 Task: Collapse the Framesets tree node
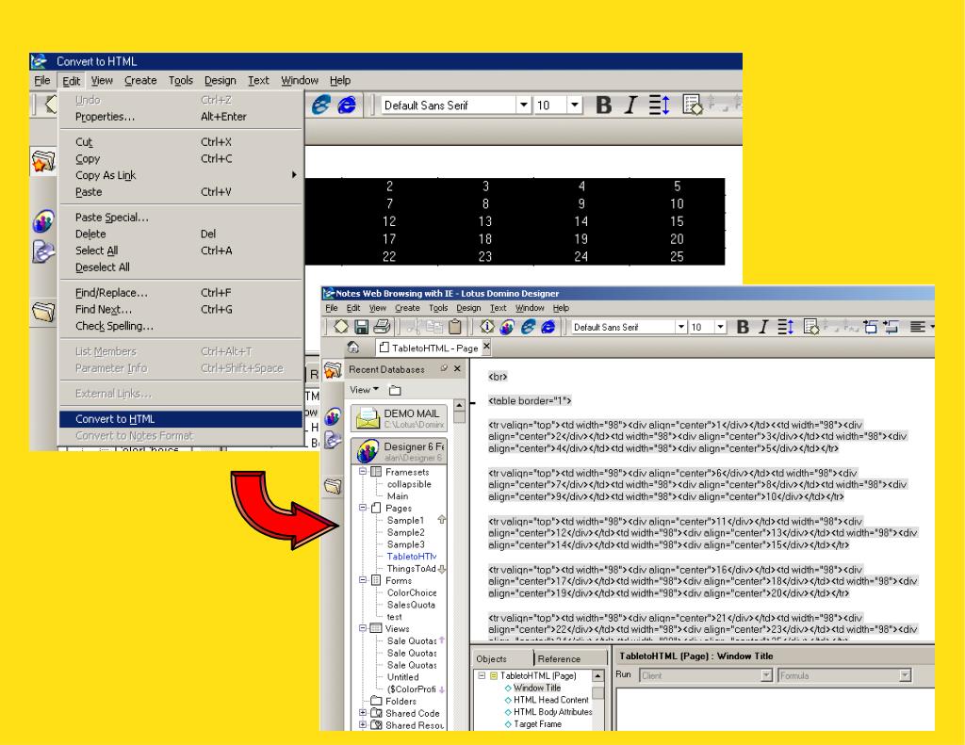[x=363, y=471]
